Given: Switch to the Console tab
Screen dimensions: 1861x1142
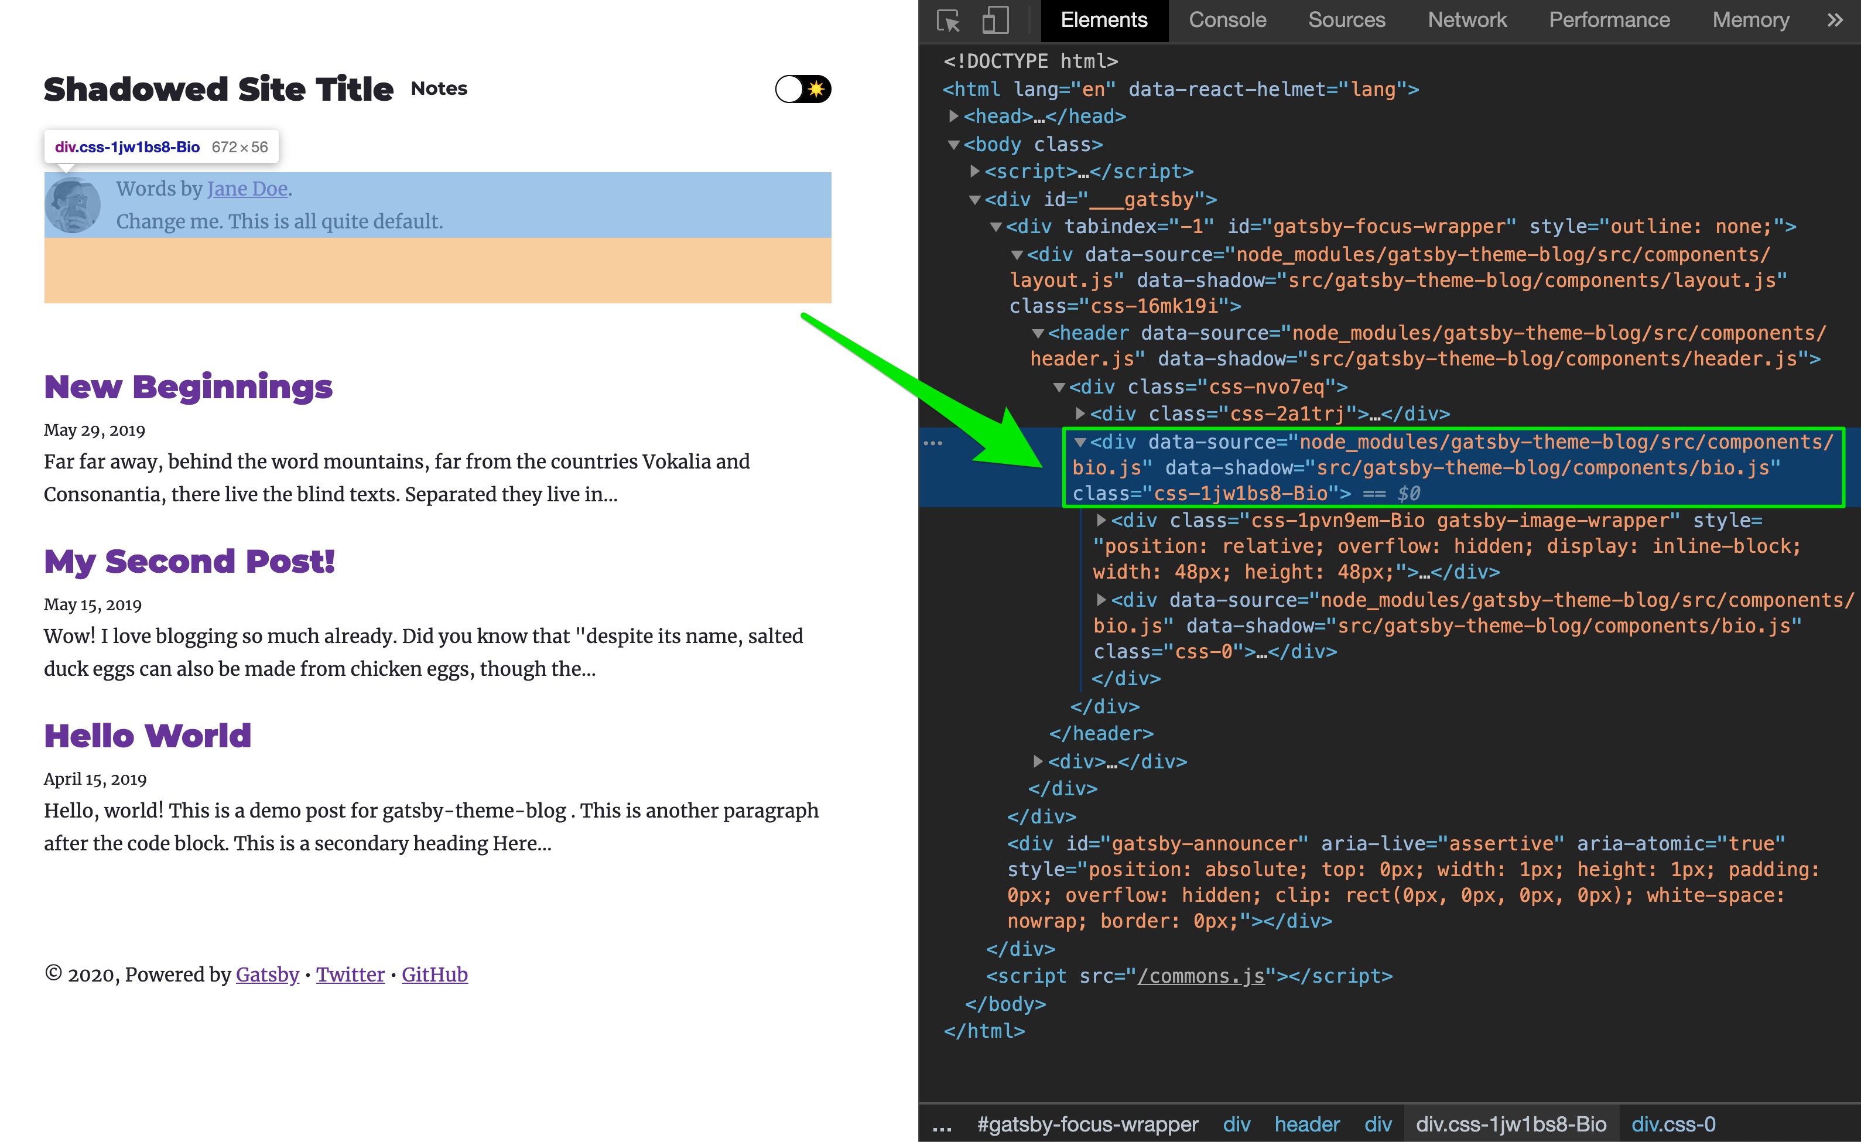Looking at the screenshot, I should (1227, 20).
